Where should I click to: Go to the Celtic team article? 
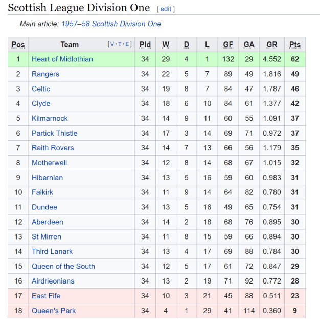[x=41, y=89]
